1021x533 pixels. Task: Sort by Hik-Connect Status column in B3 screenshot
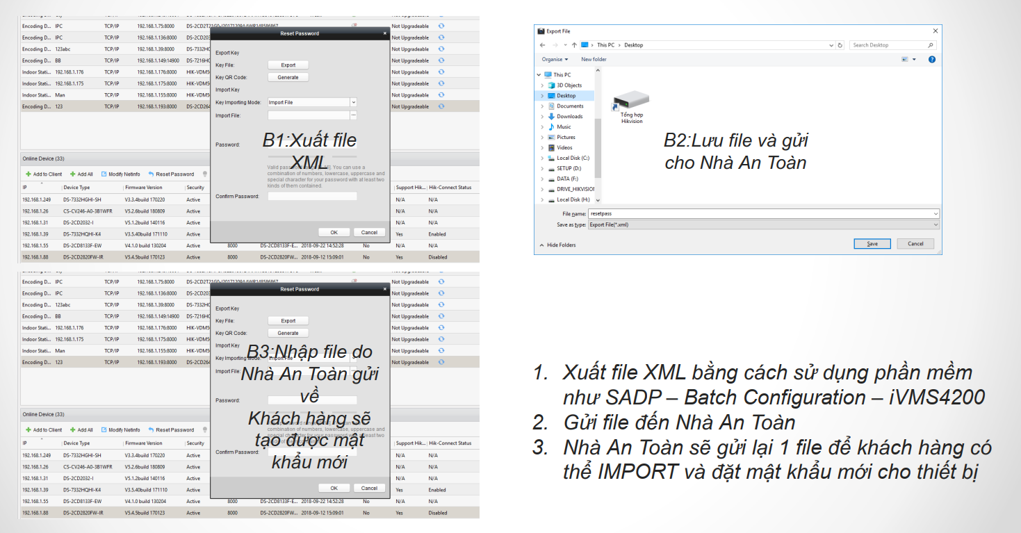pos(450,443)
